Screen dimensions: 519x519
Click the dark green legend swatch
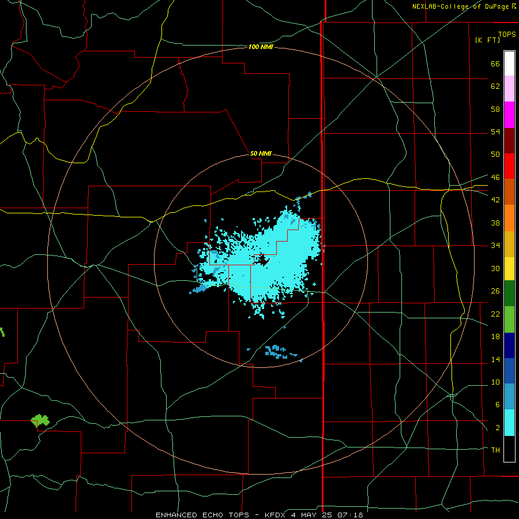(x=509, y=294)
